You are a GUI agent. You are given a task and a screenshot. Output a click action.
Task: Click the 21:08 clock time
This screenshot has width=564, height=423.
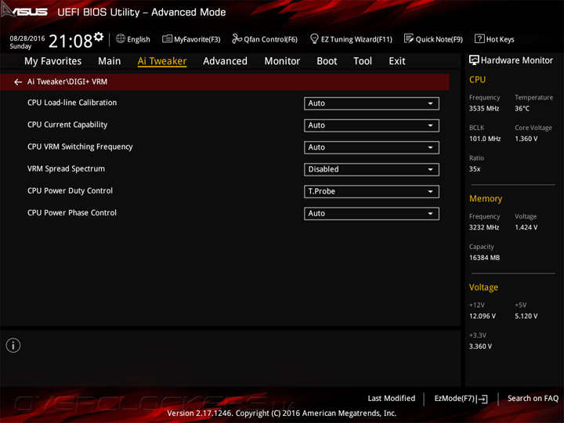point(70,41)
